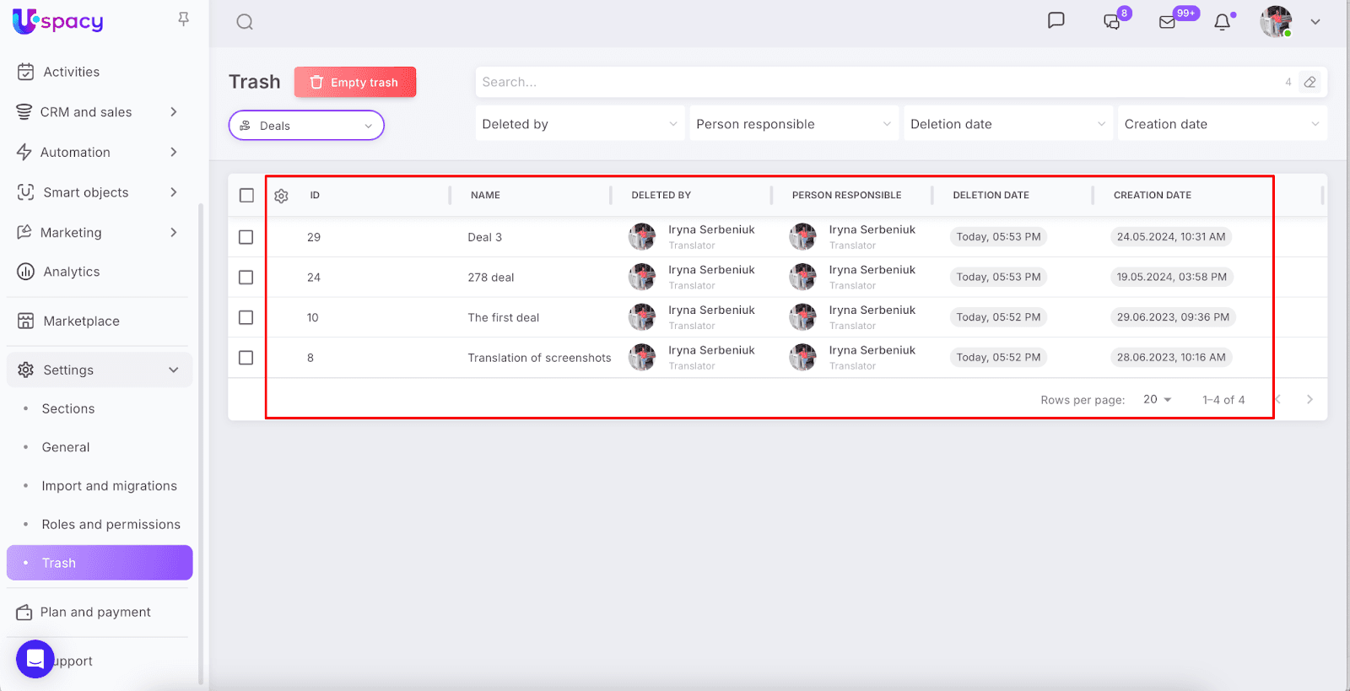
Task: Go to Roles and permissions settings
Action: pos(111,524)
